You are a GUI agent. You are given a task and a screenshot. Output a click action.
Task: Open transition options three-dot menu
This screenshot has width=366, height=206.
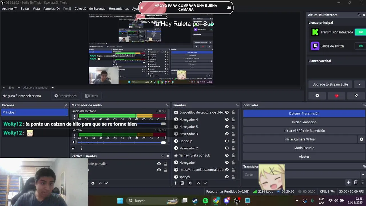click(x=363, y=182)
